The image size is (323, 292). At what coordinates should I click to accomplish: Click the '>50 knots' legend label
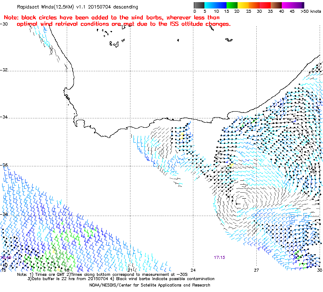click(311, 11)
